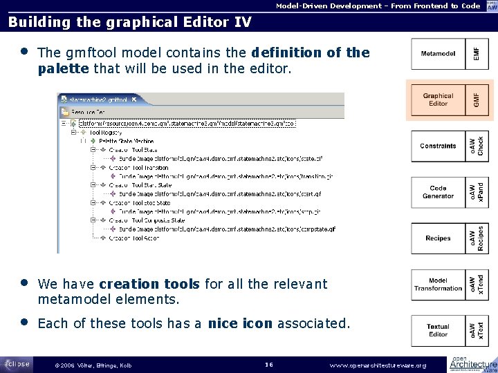Click the gmftool file icon on the tab
Viewport: 498px width, 373px height.
64,99
